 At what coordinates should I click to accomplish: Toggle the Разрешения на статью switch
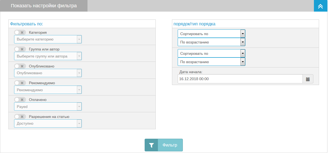point(20,117)
